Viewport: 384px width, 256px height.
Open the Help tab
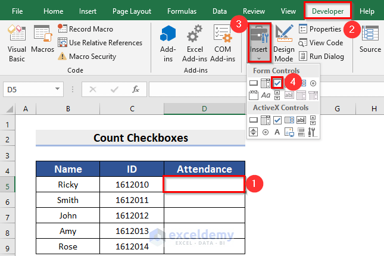pos(367,11)
